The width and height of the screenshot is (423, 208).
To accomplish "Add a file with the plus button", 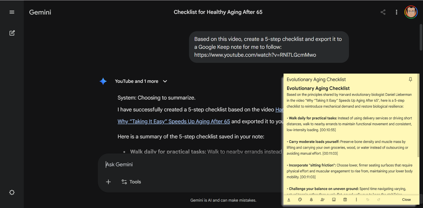I will pyautogui.click(x=108, y=182).
